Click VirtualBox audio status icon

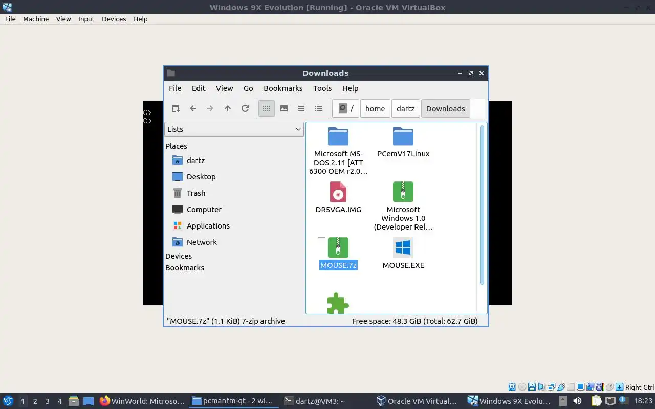pyautogui.click(x=541, y=387)
